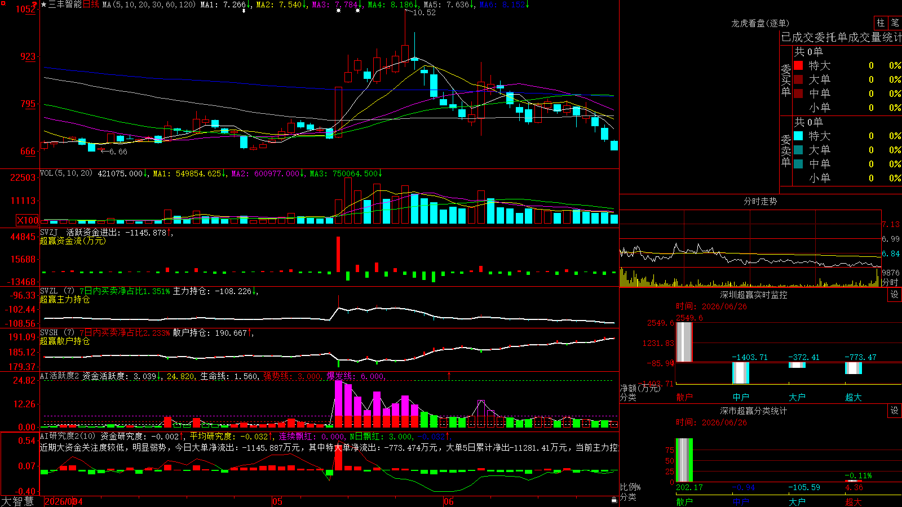Click the teal 大单 sell-order swatch

798,150
